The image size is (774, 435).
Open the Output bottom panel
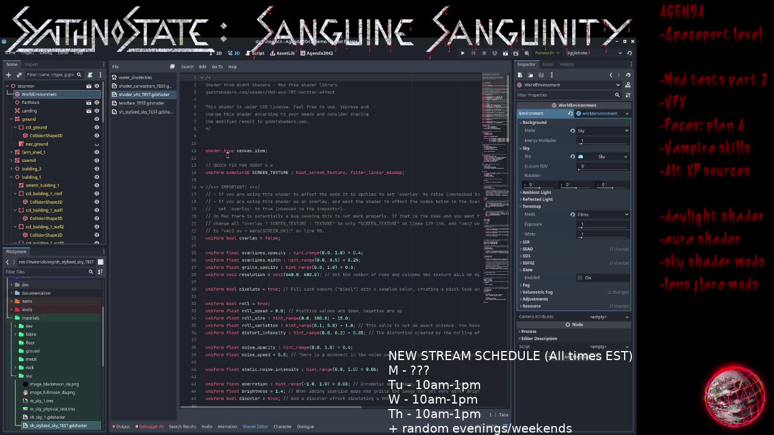(x=121, y=427)
